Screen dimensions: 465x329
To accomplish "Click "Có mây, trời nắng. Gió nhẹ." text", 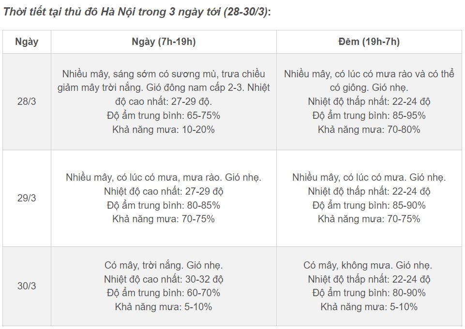I will click(x=164, y=265).
